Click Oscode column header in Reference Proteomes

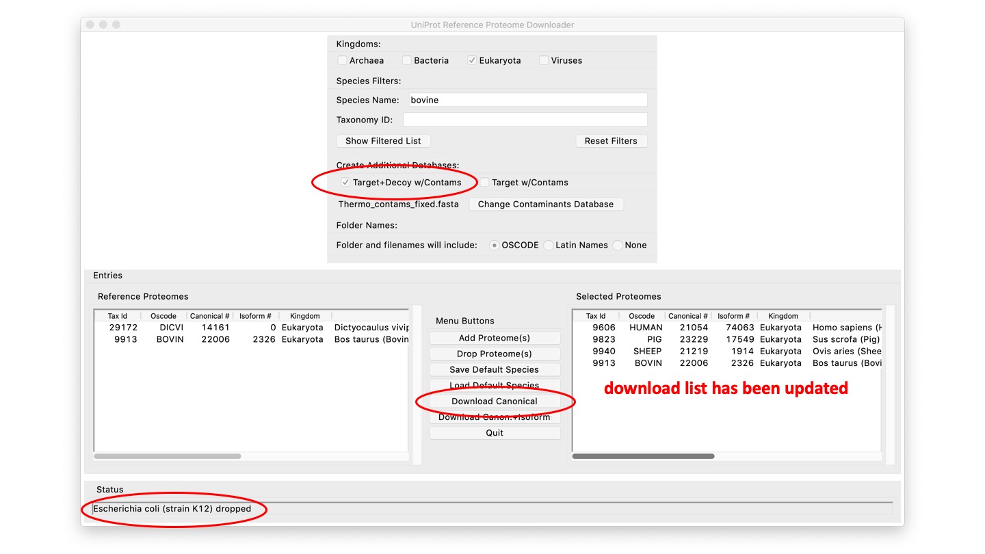click(x=163, y=316)
